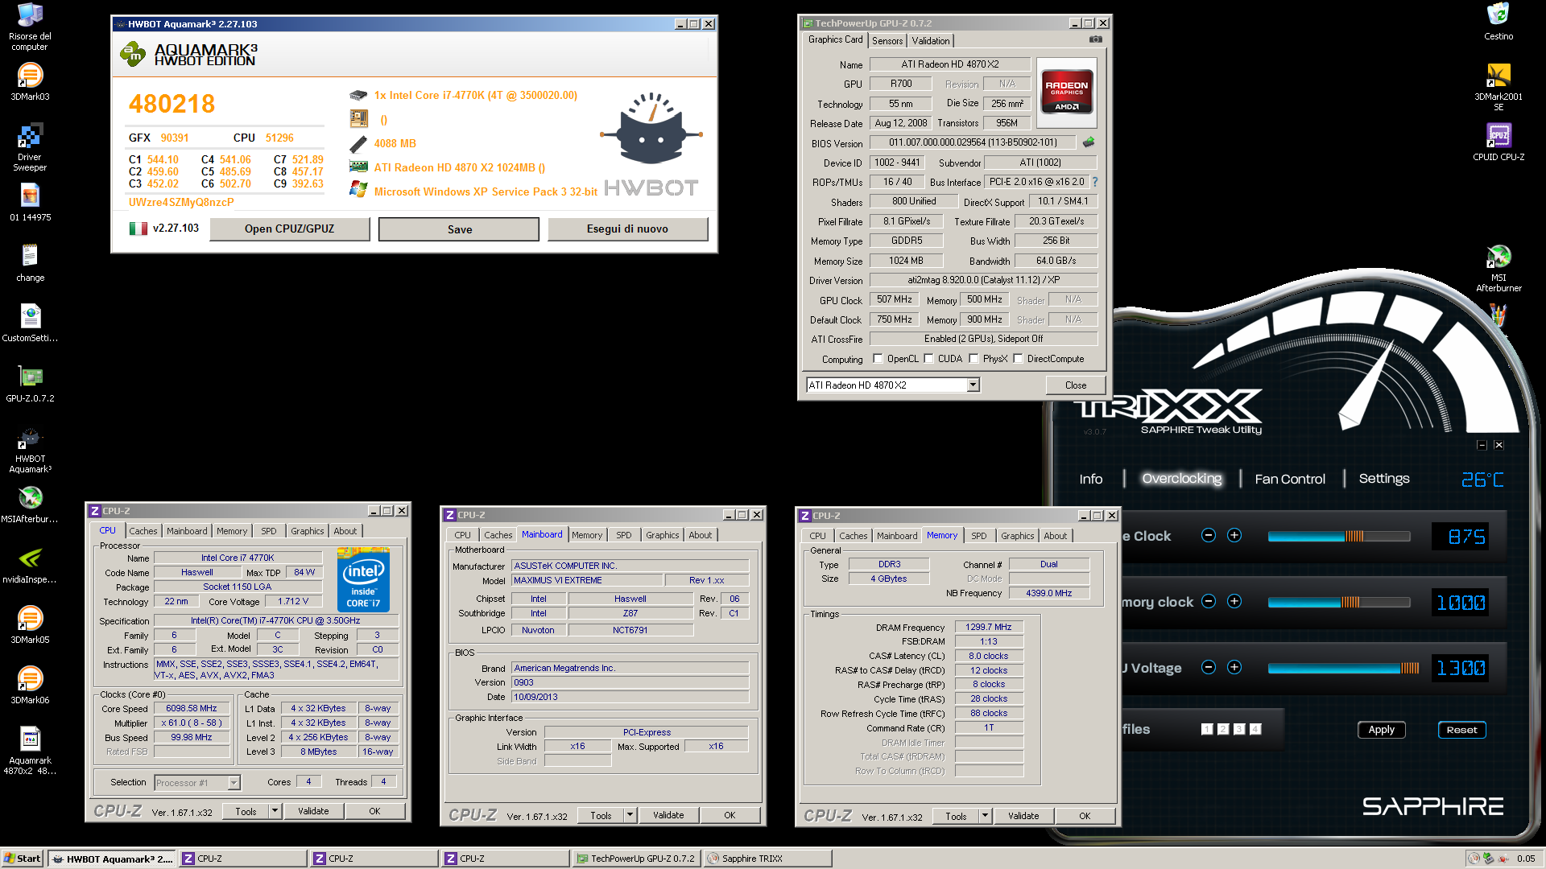The image size is (1546, 869).
Task: Click Save button in Aquamark window
Action: (459, 229)
